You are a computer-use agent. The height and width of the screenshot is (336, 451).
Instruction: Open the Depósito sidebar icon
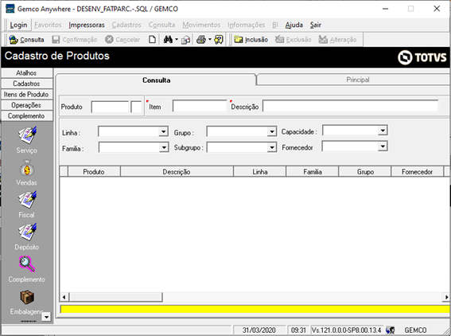pos(27,232)
